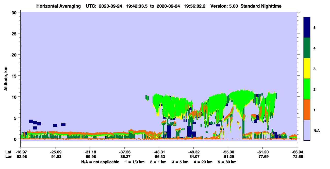330x169 pixels.
Task: Click the legend text '3 = 5 km'
Action: (x=180, y=162)
